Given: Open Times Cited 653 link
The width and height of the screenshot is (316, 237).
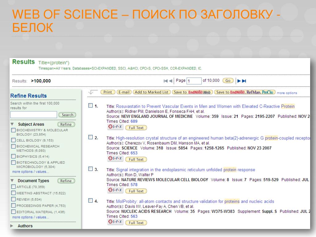Looking at the screenshot, I should click(134, 153).
